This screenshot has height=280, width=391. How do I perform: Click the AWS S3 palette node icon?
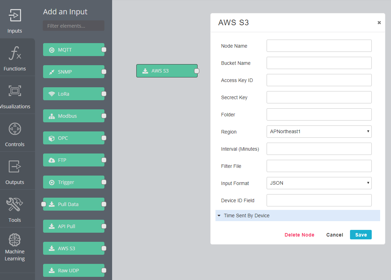click(x=52, y=248)
